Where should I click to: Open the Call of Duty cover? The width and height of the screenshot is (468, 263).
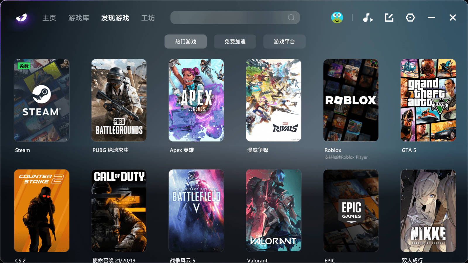coord(119,211)
